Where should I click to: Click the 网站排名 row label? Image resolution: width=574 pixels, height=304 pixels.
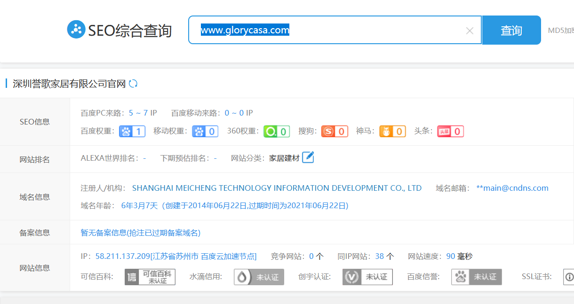[34, 160]
